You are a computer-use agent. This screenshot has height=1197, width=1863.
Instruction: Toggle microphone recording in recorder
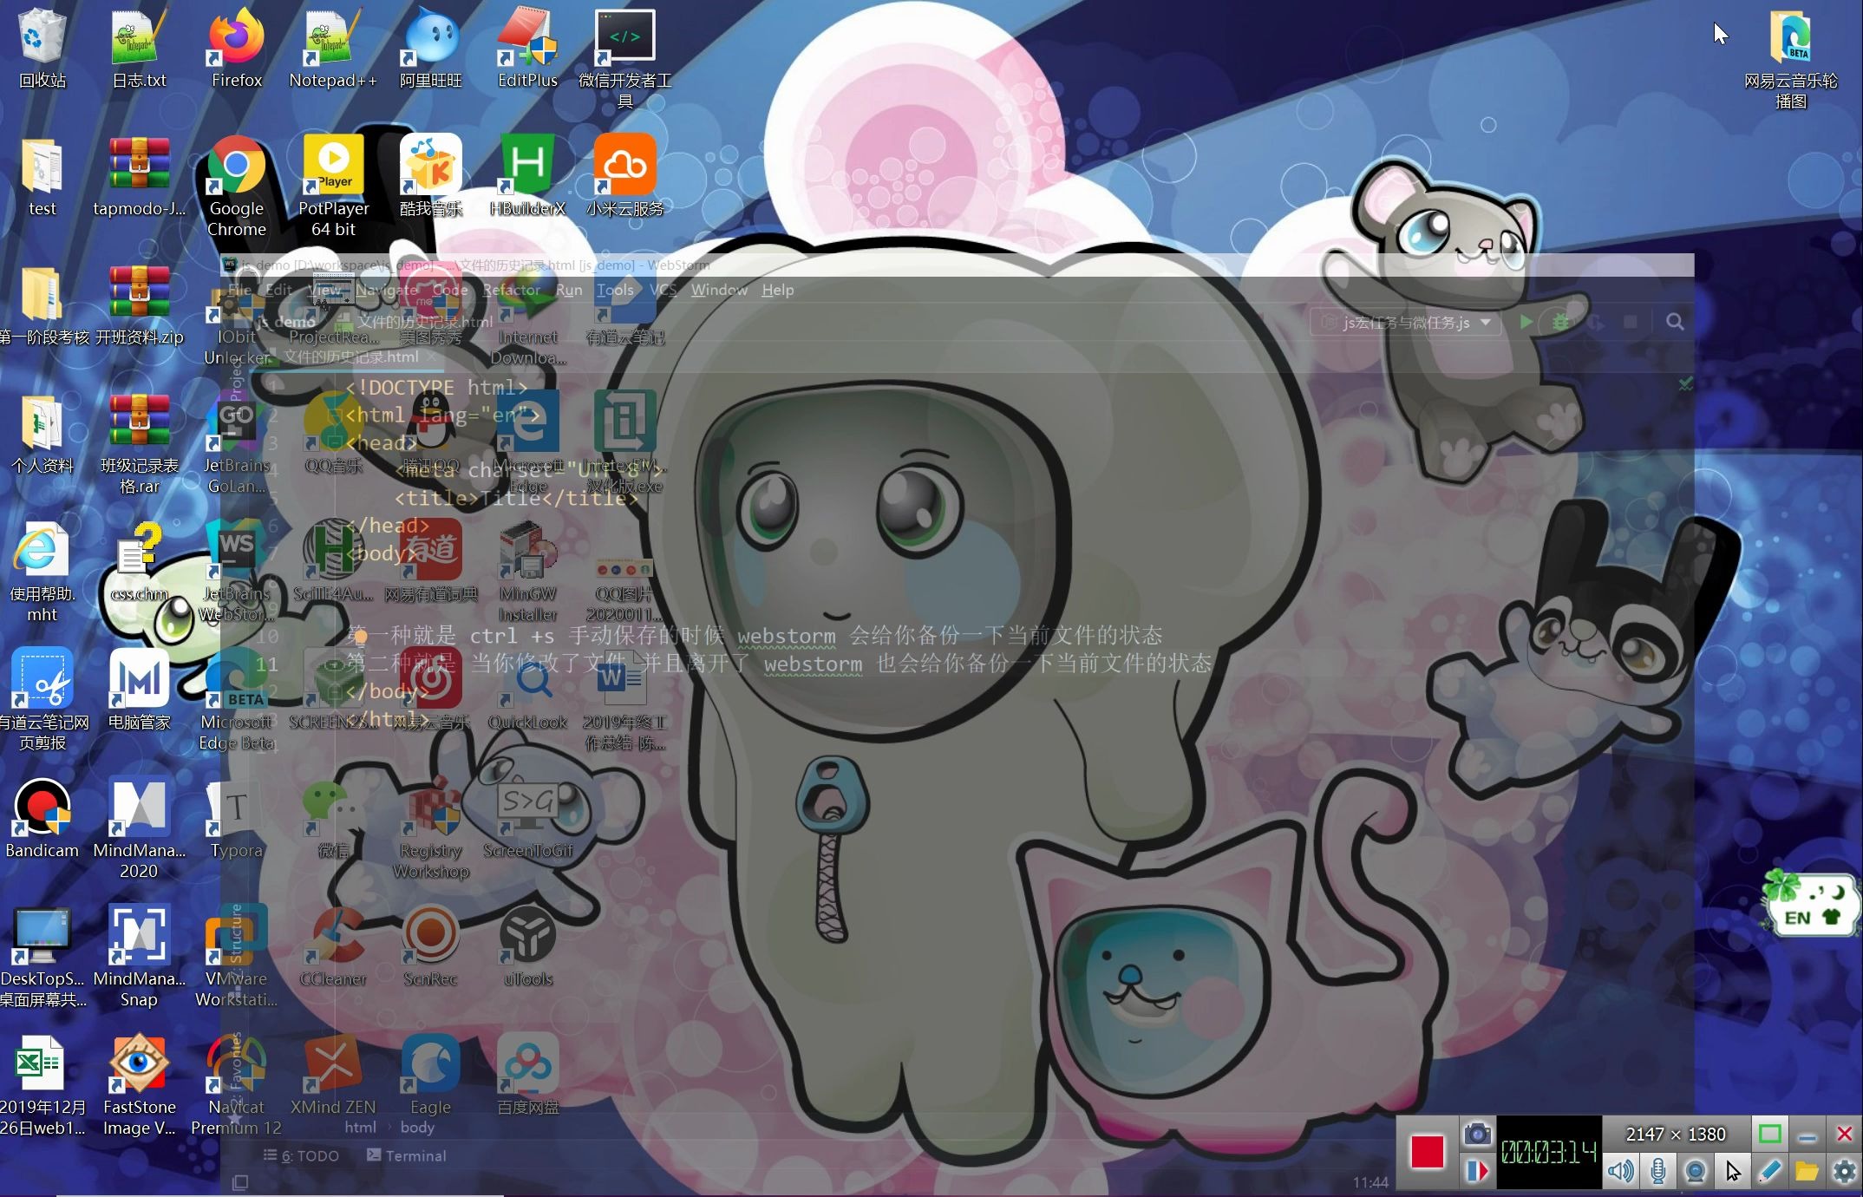coord(1657,1171)
